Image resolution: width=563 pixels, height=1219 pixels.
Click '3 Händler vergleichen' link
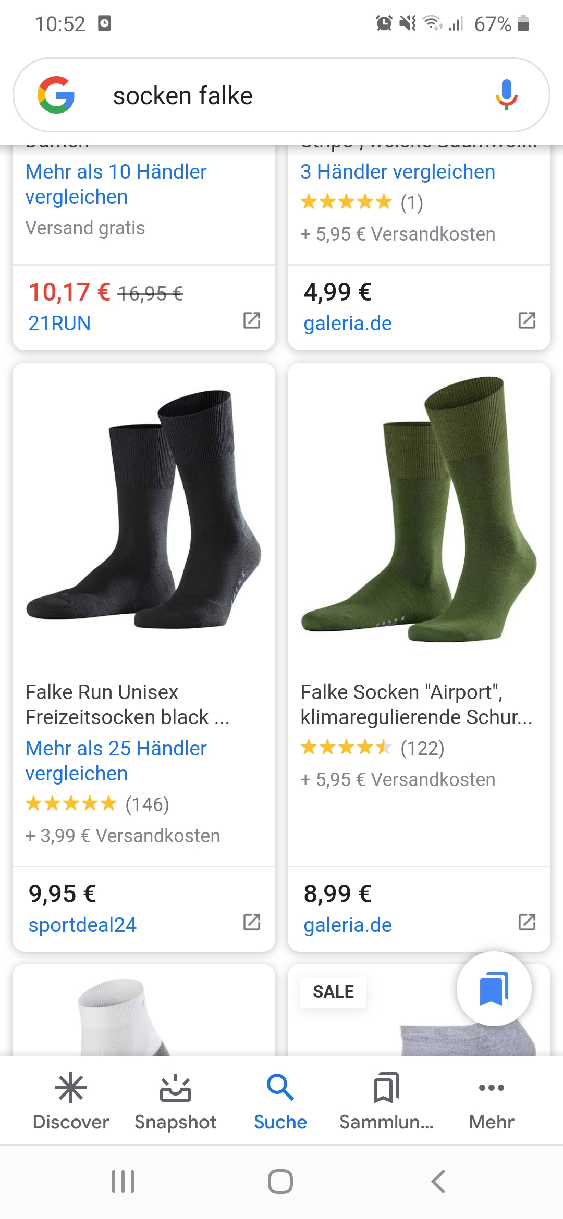(x=398, y=172)
